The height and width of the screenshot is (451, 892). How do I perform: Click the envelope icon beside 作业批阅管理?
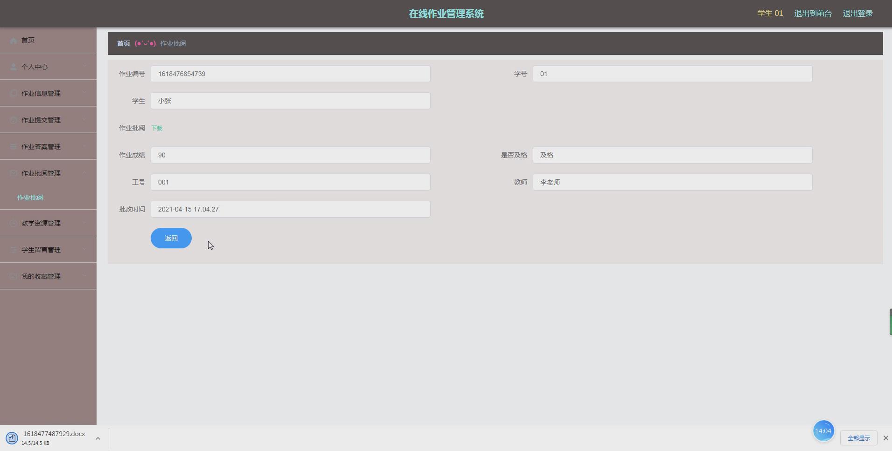pos(13,172)
